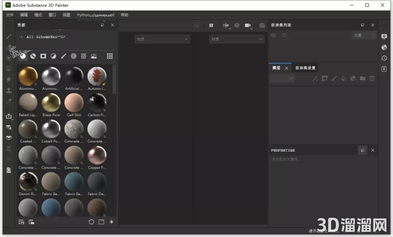Toggle symmetry in the viewport toolbar

tap(226, 25)
